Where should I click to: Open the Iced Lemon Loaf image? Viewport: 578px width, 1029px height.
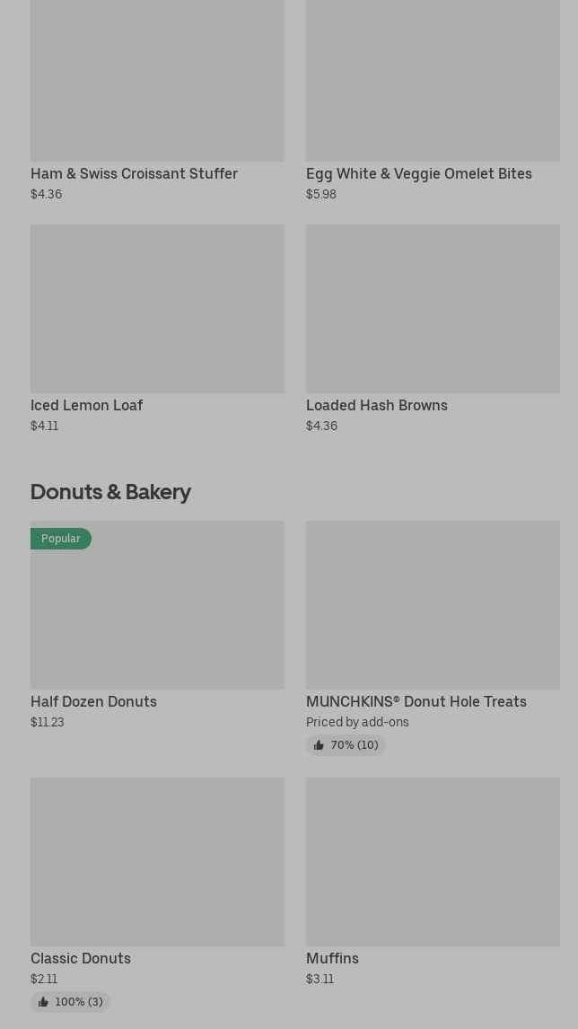click(157, 309)
